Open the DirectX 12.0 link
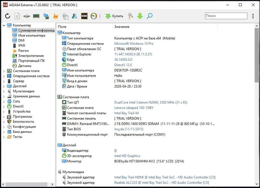 [123, 65]
